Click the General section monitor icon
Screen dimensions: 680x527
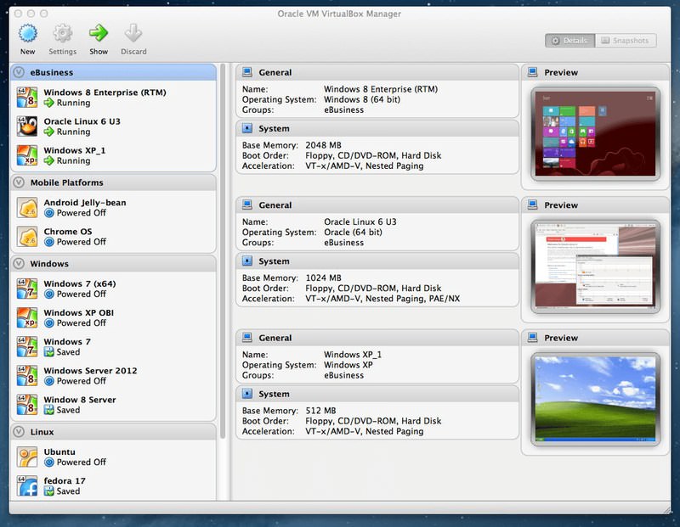click(246, 72)
